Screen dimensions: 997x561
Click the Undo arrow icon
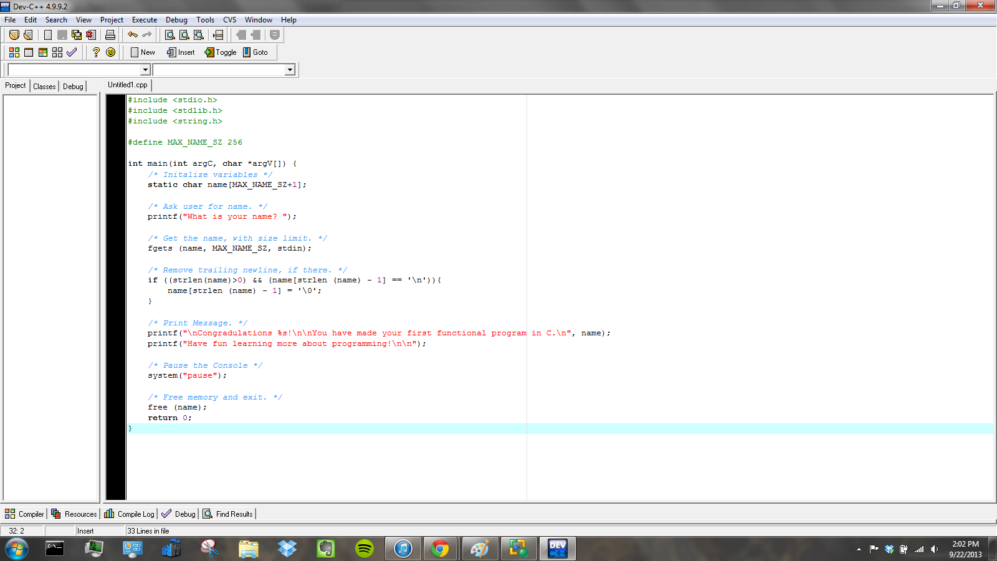click(x=133, y=35)
